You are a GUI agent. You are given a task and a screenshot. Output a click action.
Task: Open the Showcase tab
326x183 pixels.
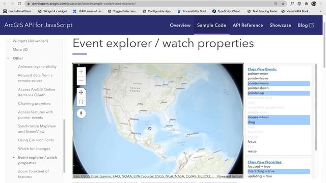coord(280,25)
